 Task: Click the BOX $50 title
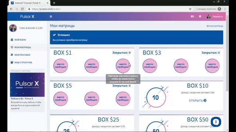(x=198, y=120)
